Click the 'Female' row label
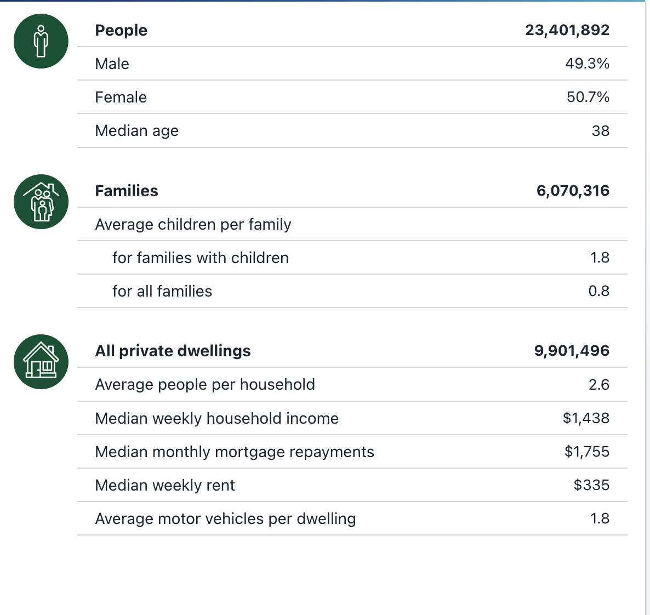 [x=121, y=97]
